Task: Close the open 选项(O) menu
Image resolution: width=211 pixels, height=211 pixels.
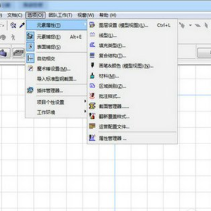Action: click(x=35, y=15)
